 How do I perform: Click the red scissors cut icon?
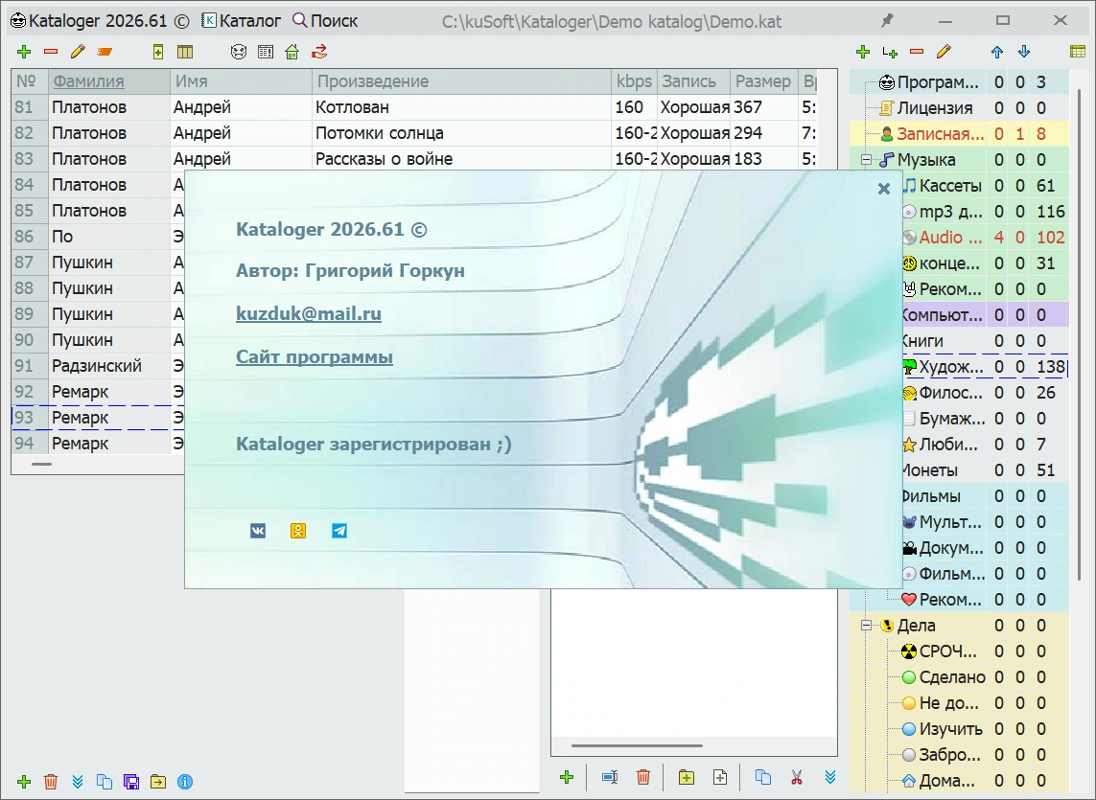pos(796,777)
